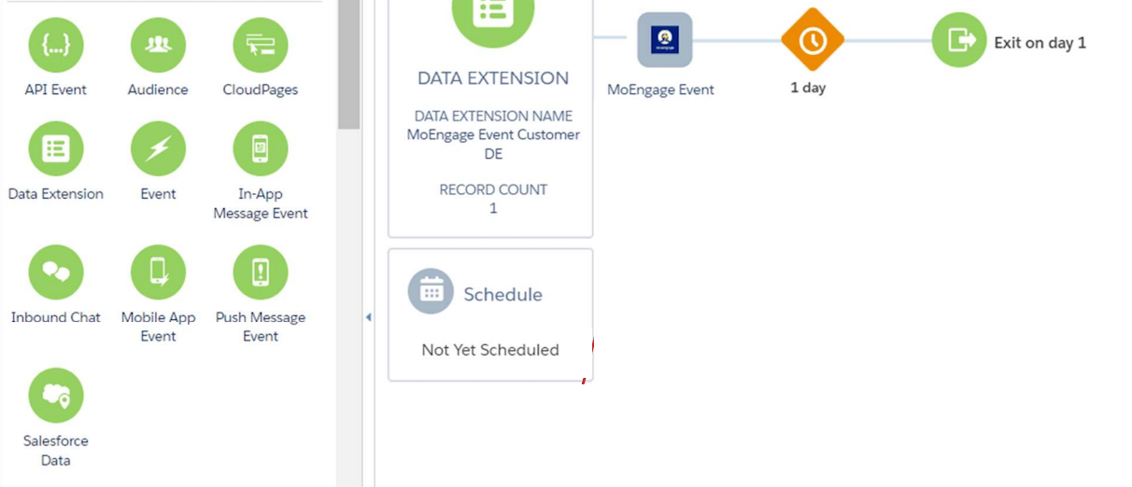1132x487 pixels.
Task: Pick the In-App Message Event icon
Action: pos(261,148)
